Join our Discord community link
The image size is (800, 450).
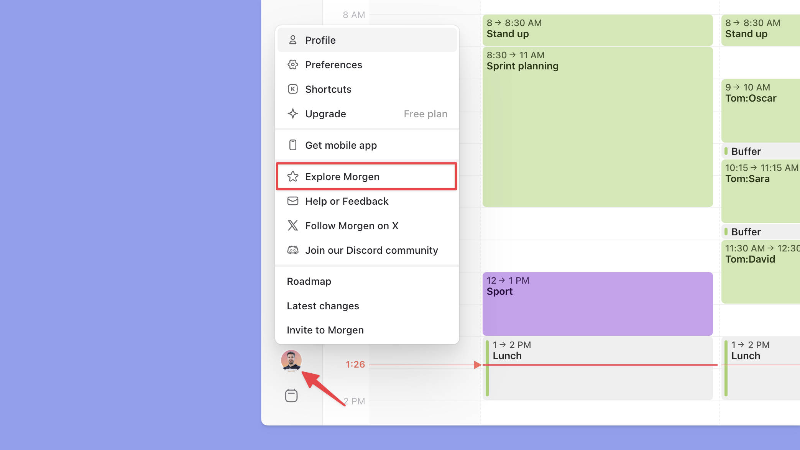[367, 250]
